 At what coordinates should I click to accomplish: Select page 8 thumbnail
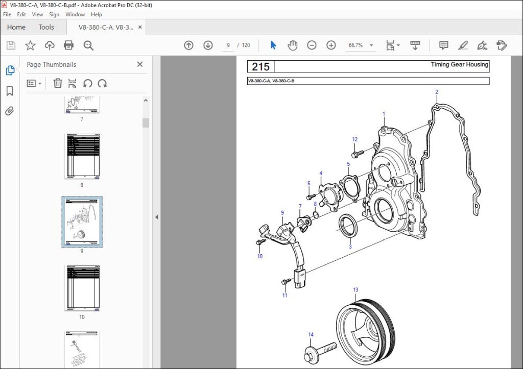82,156
